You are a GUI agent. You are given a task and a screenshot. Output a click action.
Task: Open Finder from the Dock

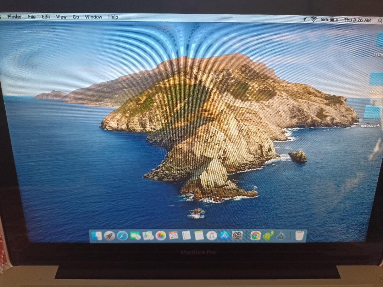(97, 236)
